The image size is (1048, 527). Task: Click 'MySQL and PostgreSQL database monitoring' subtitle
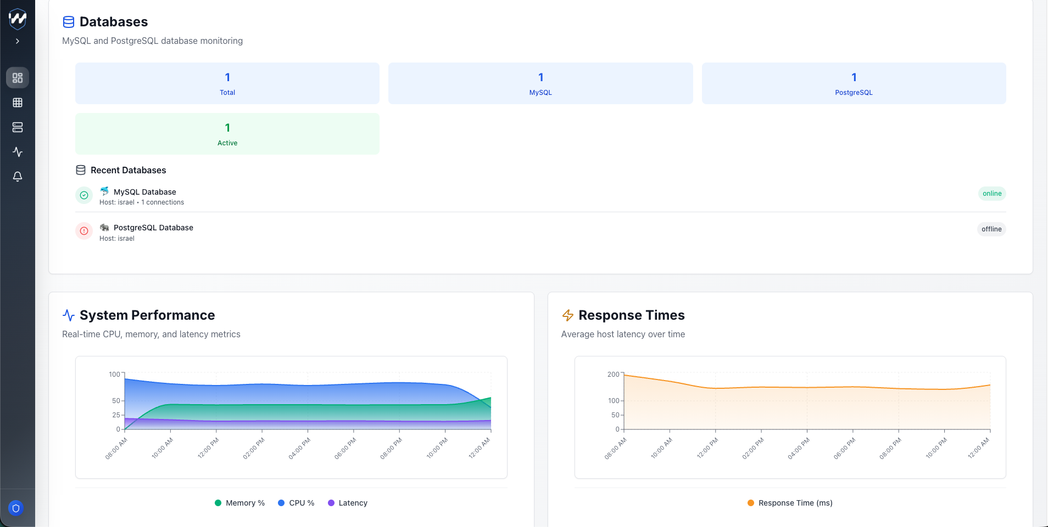point(152,41)
